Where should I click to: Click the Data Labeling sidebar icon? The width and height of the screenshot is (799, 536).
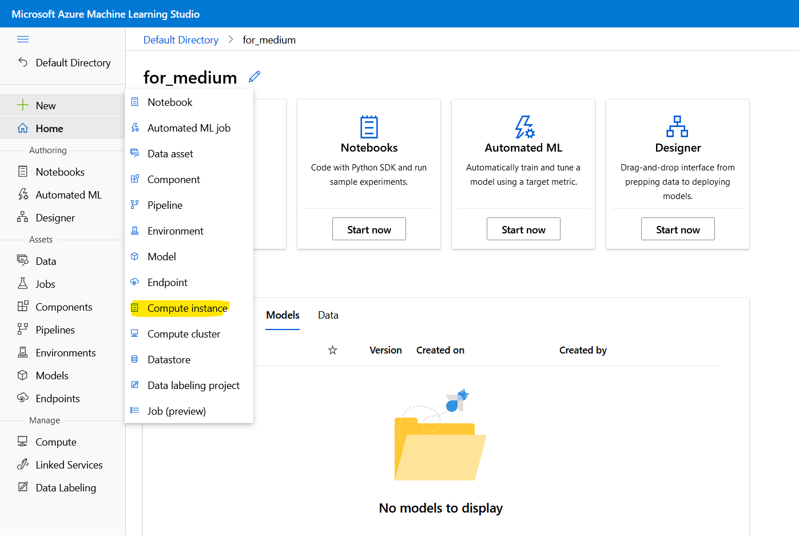23,487
